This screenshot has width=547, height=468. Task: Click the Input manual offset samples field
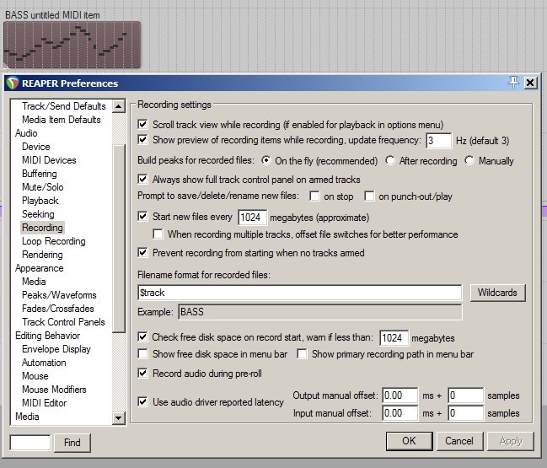tap(466, 413)
